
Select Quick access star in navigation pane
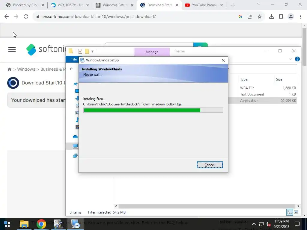[76, 84]
